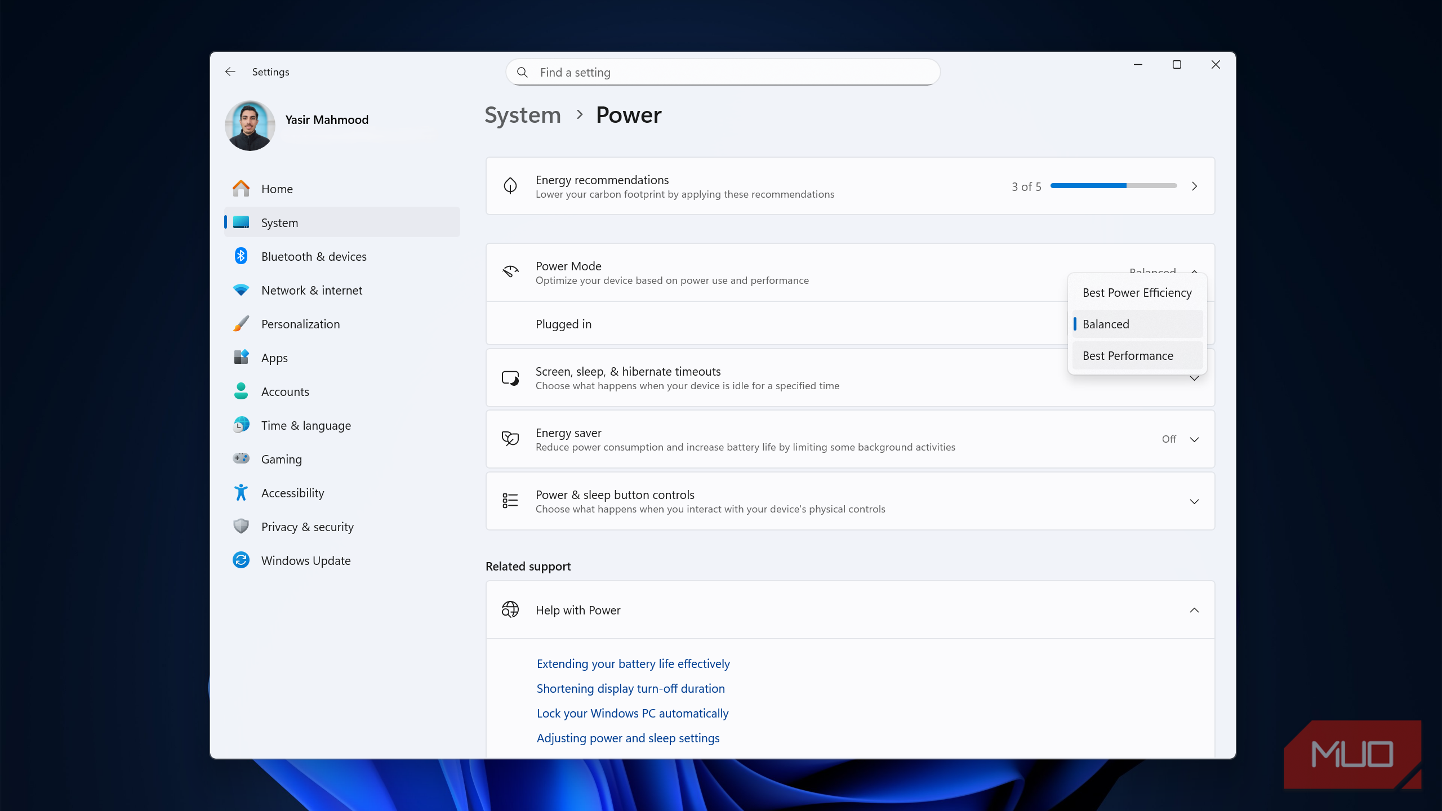Open Lock your Windows PC automatically link
This screenshot has width=1442, height=811.
[632, 713]
